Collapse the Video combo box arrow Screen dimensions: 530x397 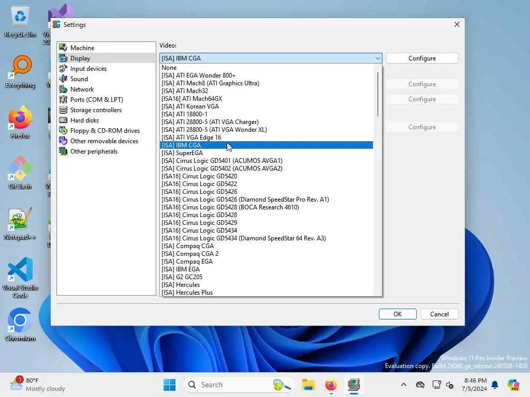click(x=377, y=58)
